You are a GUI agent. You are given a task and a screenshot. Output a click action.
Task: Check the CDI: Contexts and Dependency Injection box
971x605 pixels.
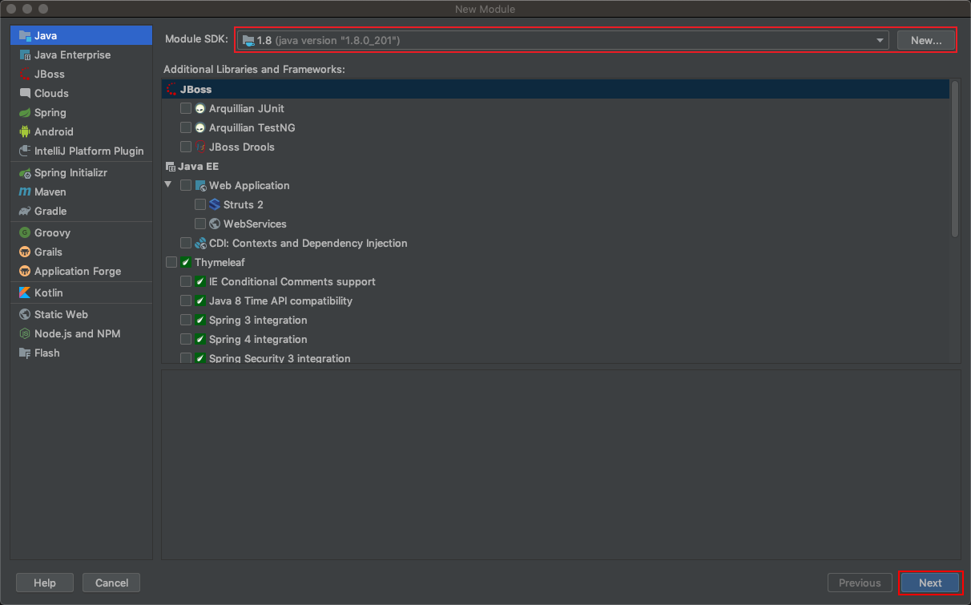tap(186, 243)
